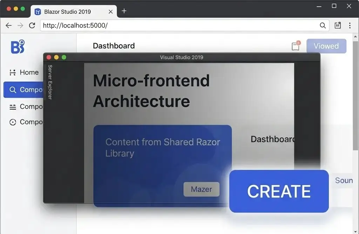
Task: Select the highlighted Compo sidebar item
Action: point(23,90)
